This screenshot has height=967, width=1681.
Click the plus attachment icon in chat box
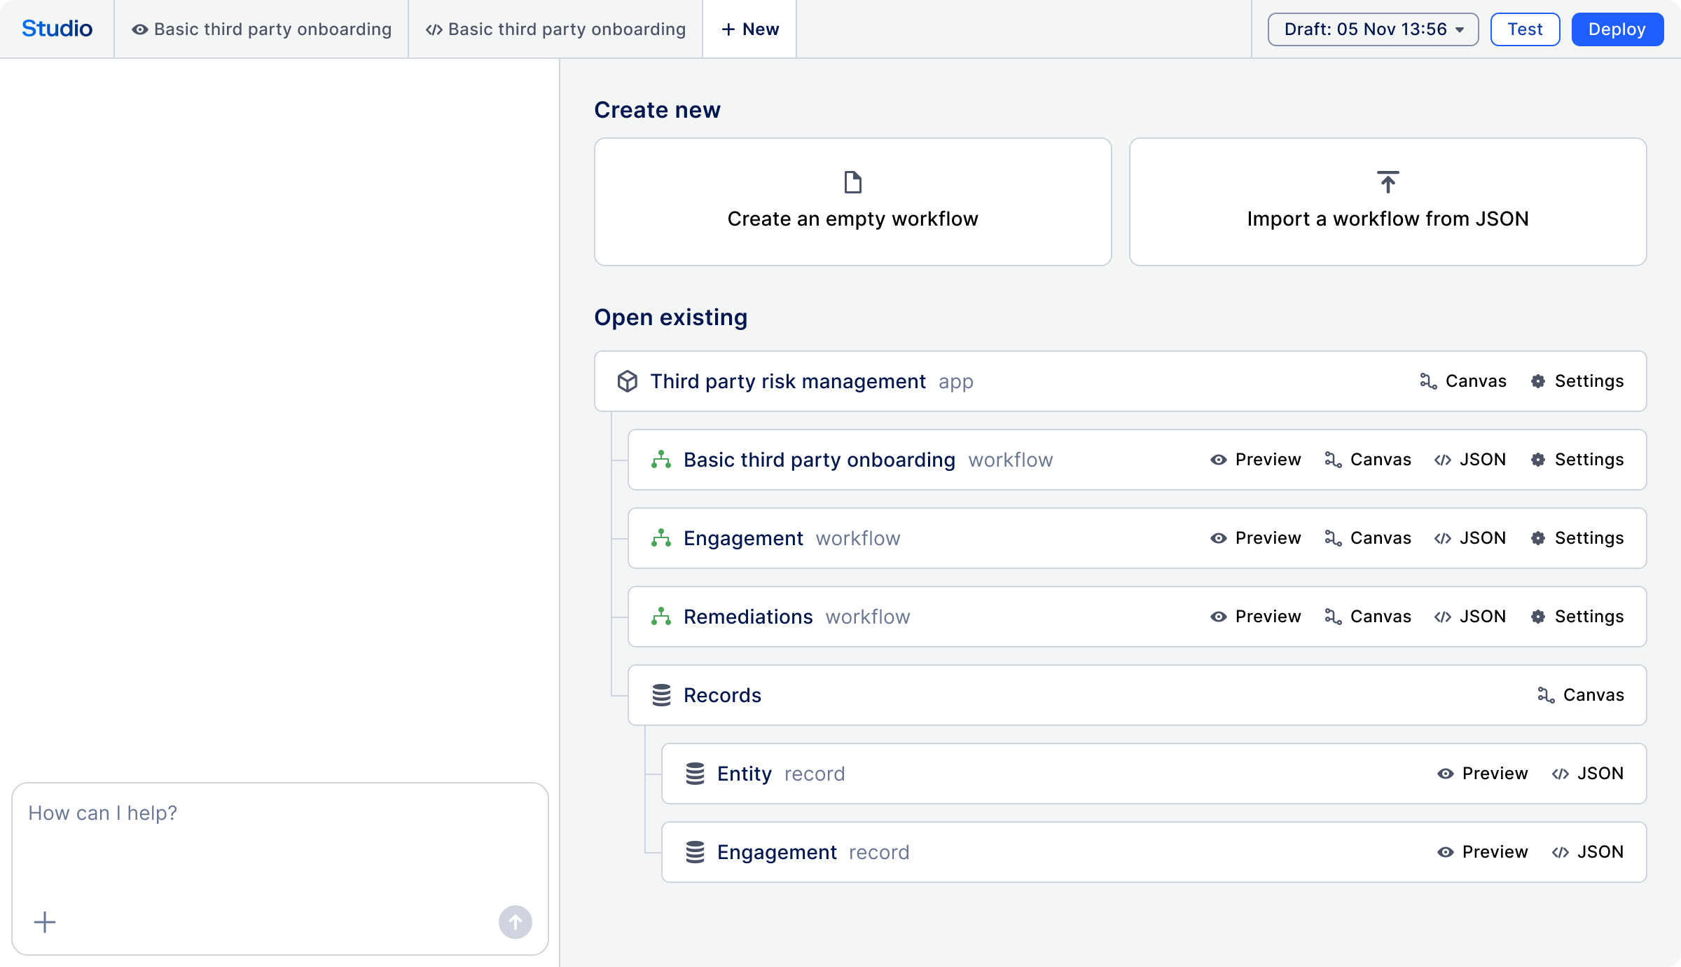(x=45, y=922)
